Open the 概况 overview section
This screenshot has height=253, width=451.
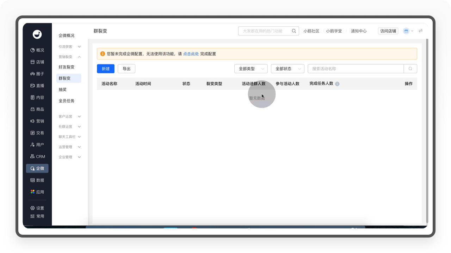[37, 50]
